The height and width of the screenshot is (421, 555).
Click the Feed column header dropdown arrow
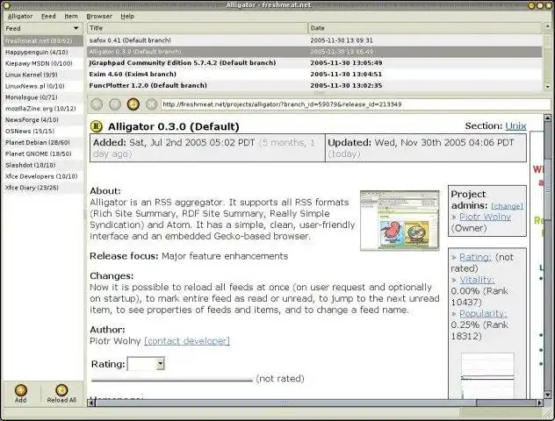(76, 28)
